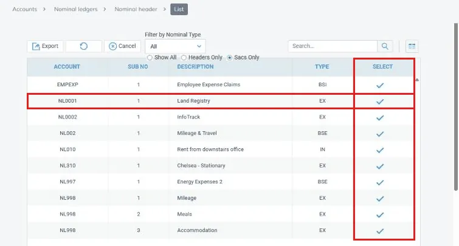The image size is (459, 246).
Task: Click the Meals description cell
Action: pos(184,214)
